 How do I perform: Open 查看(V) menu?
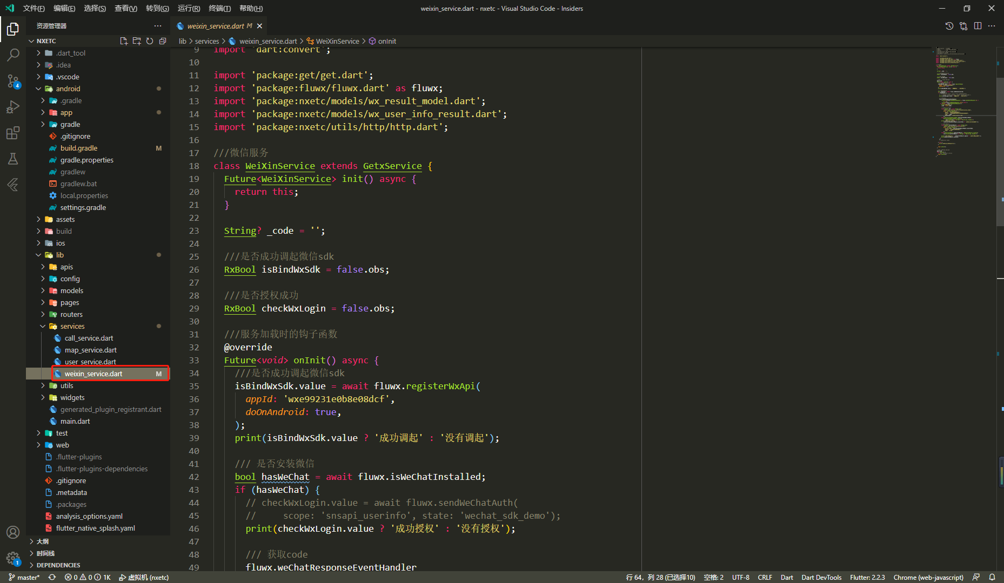tap(126, 8)
